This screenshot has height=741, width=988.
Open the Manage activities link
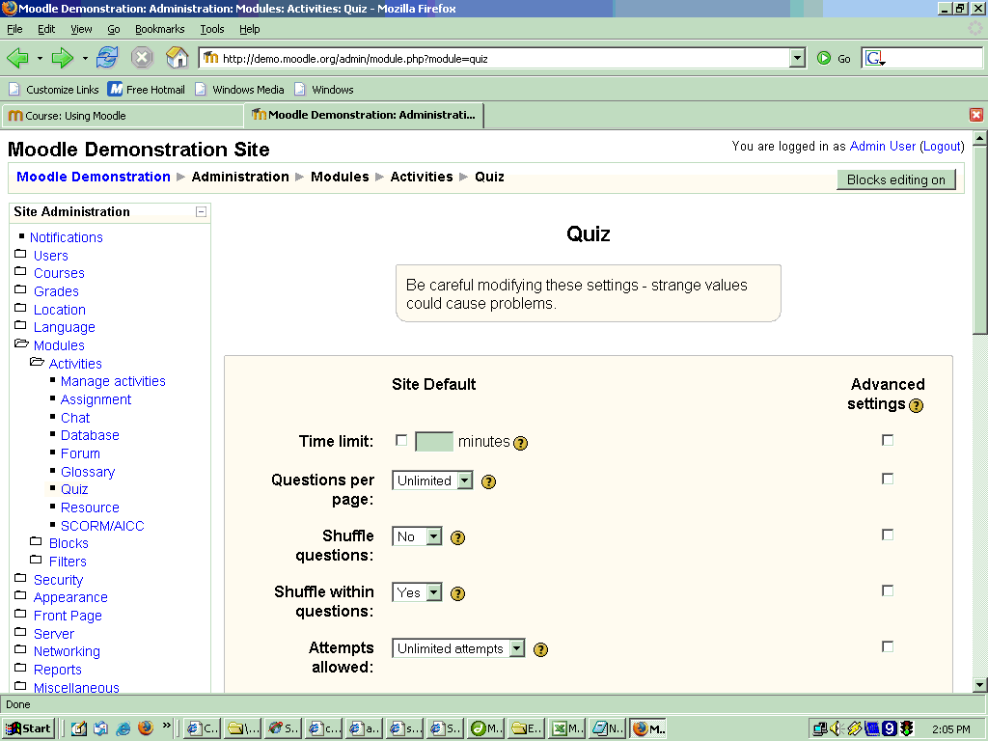[113, 381]
